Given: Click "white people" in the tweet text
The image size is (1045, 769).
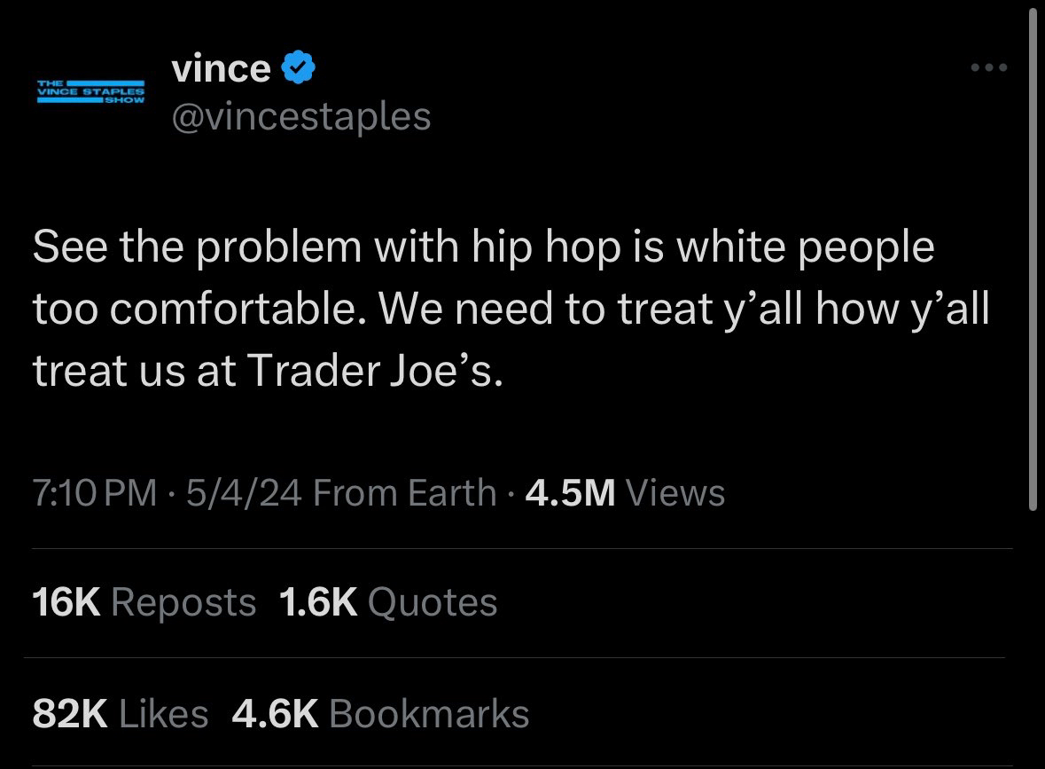Looking at the screenshot, I should tap(806, 247).
